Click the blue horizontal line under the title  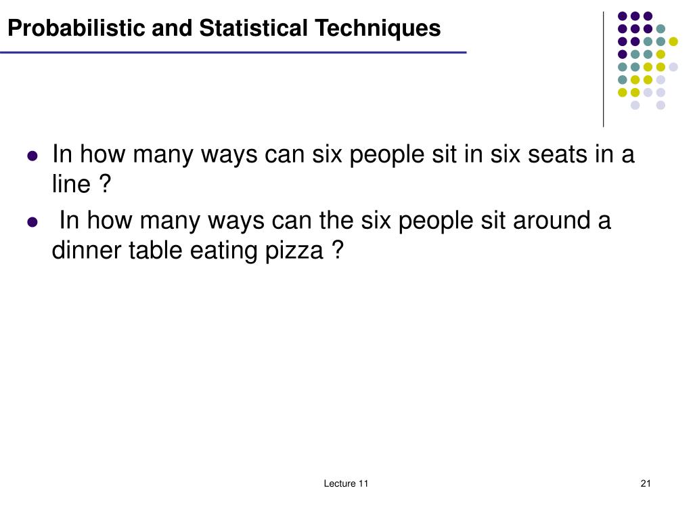pyautogui.click(x=233, y=53)
